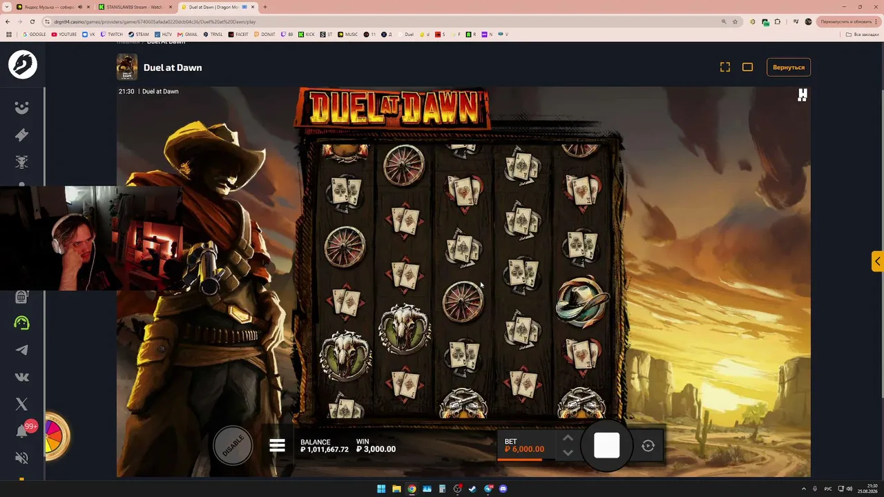Screen dimensions: 884x497
Task: Open Steam from the taskbar
Action: tap(472, 489)
